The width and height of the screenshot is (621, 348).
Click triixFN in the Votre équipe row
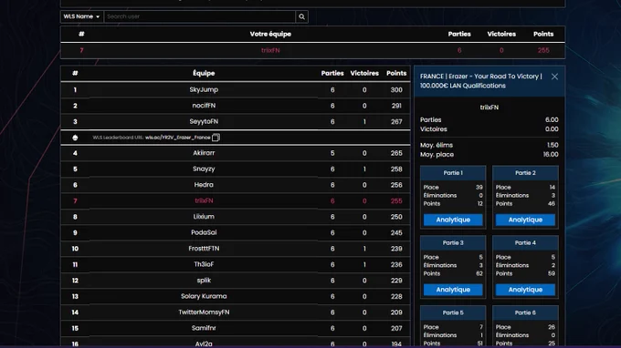coord(270,50)
